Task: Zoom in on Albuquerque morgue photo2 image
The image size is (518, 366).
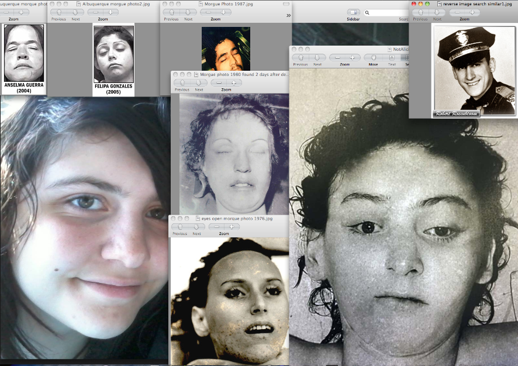Action: coord(110,12)
